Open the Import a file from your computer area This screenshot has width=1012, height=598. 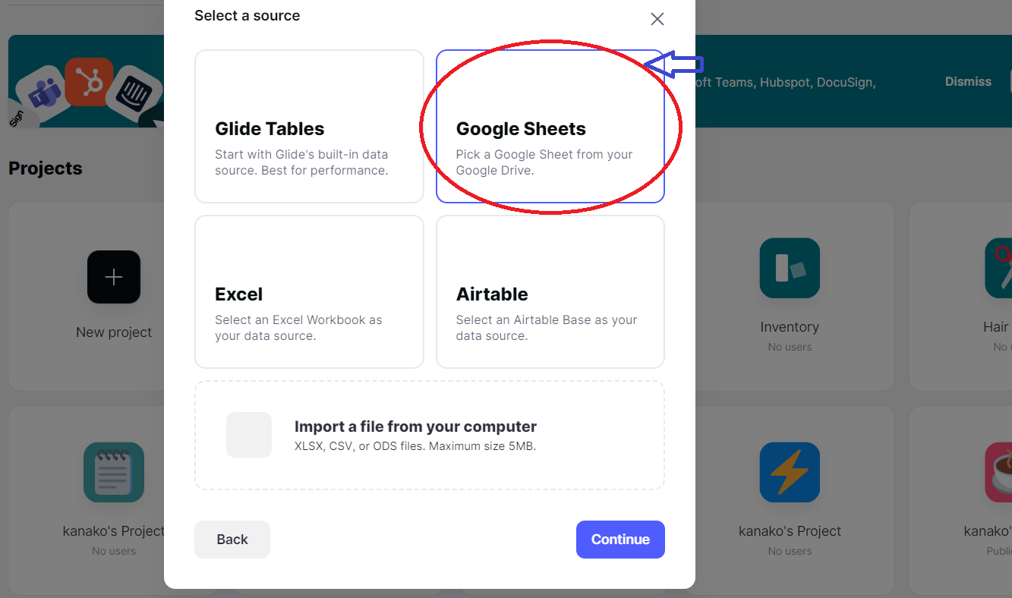430,435
